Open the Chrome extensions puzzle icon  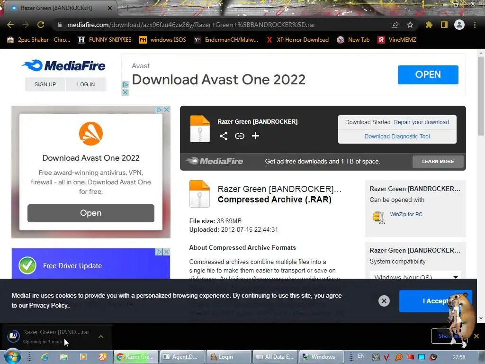429,25
